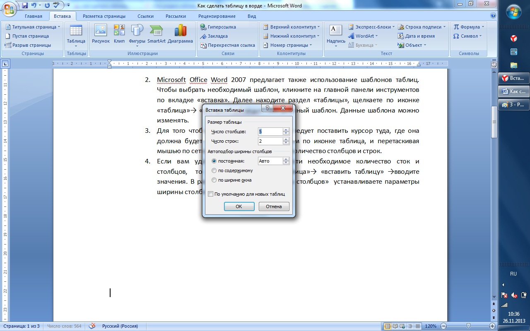
Task: Click Страница: 1 из 3 in status bar
Action: [21, 326]
